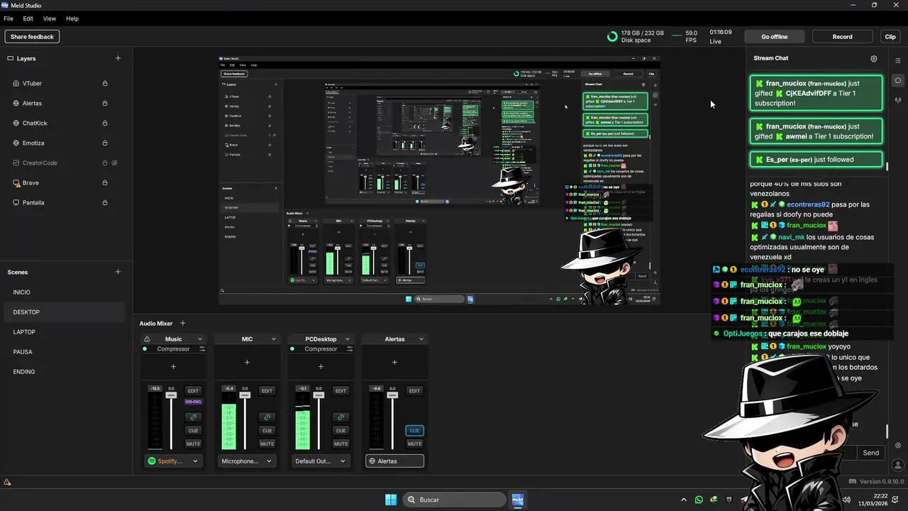
Task: Click the Music track warning triangle icon
Action: coord(147,339)
